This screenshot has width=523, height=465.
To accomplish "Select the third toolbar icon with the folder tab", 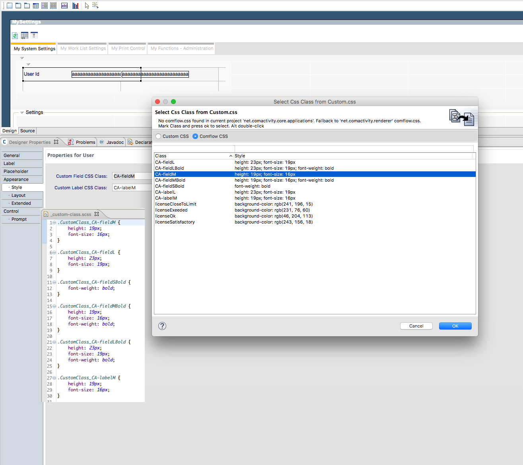I will (x=27, y=6).
